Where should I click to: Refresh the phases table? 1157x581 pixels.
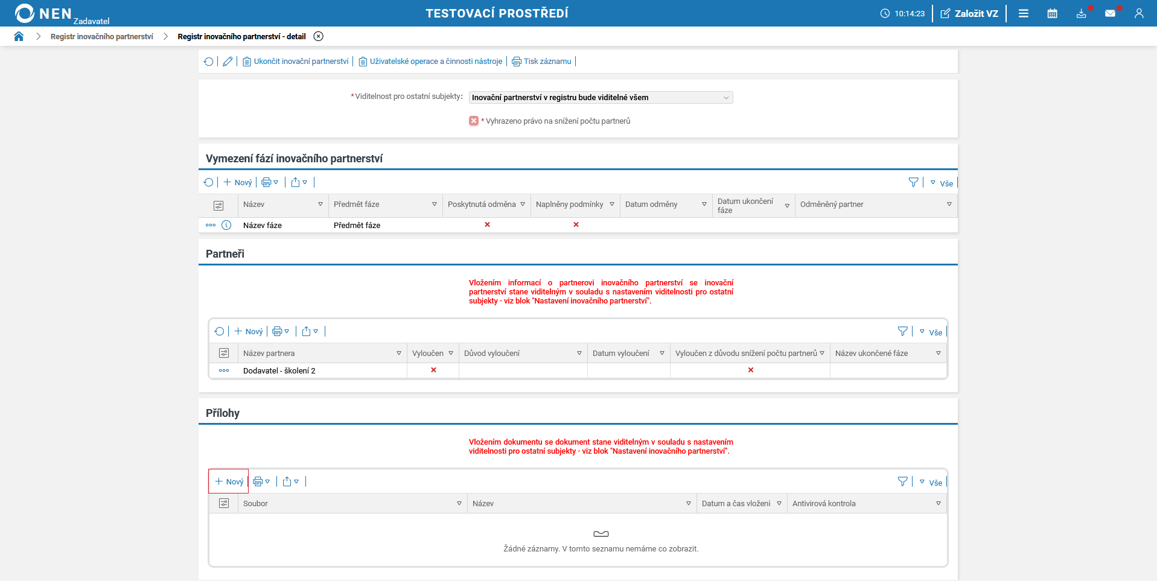click(209, 182)
